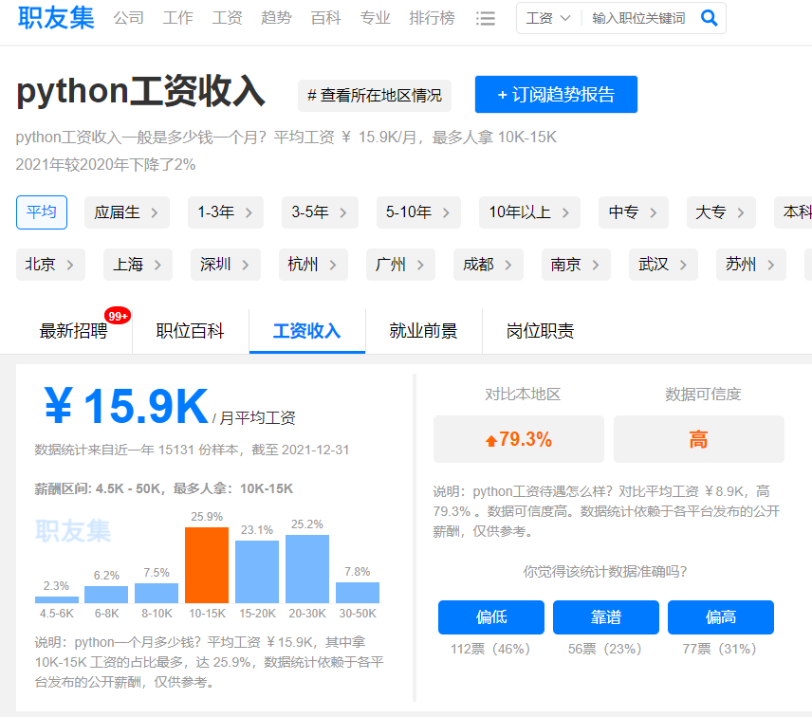Open 排行榜 in top navigation
The image size is (812, 717).
[432, 18]
